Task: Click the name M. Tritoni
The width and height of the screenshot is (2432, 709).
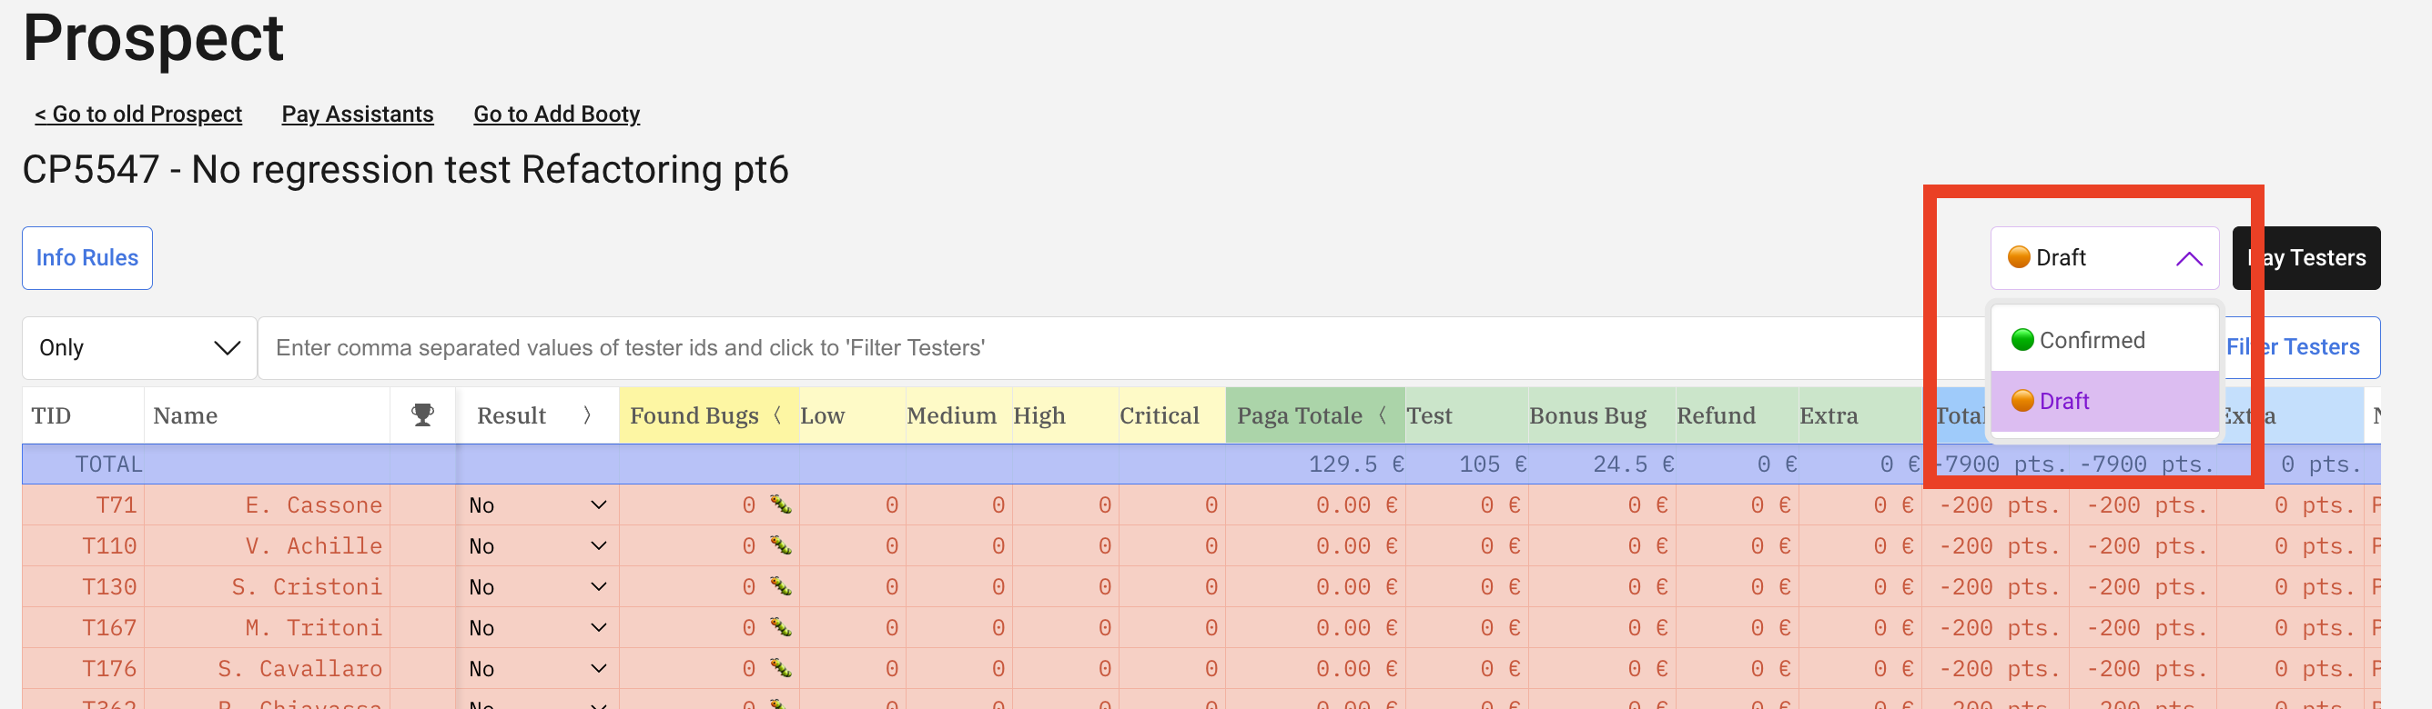Action: (313, 628)
